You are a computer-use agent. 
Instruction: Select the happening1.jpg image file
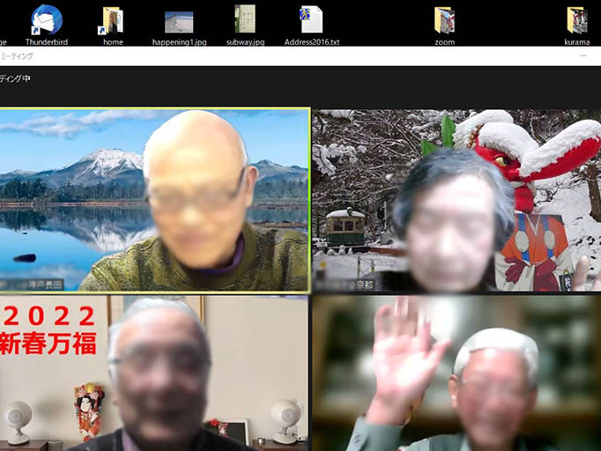point(179,22)
